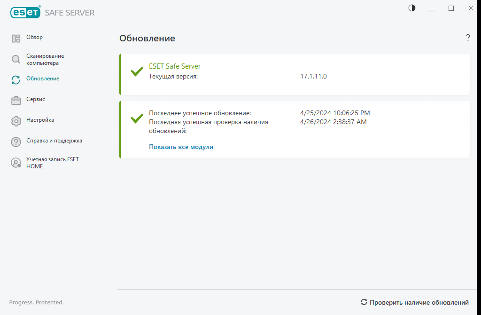Expand Показать все модули link
This screenshot has width=481, height=315.
[181, 147]
